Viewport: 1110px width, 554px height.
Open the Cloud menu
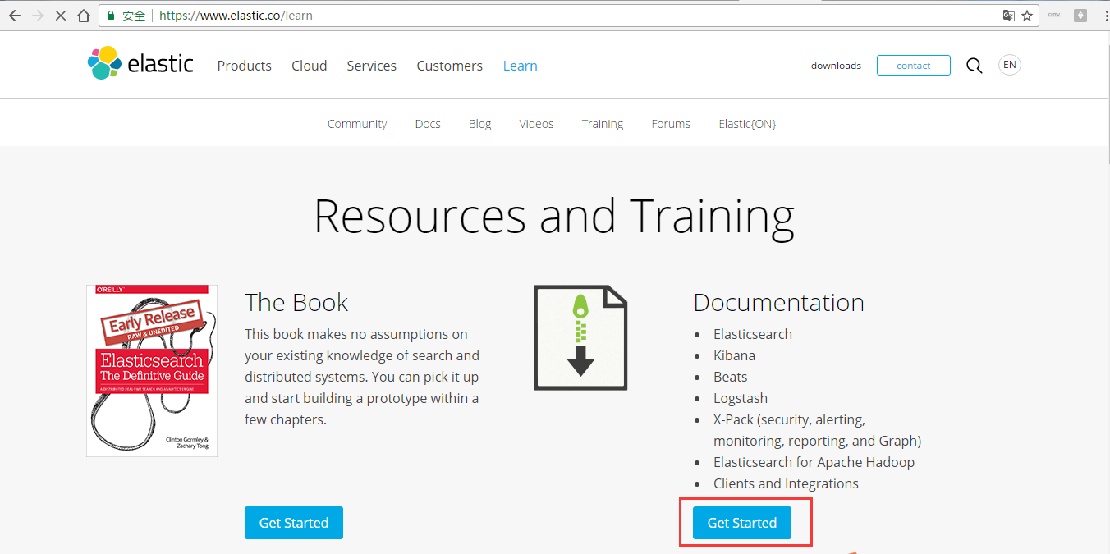coord(309,66)
